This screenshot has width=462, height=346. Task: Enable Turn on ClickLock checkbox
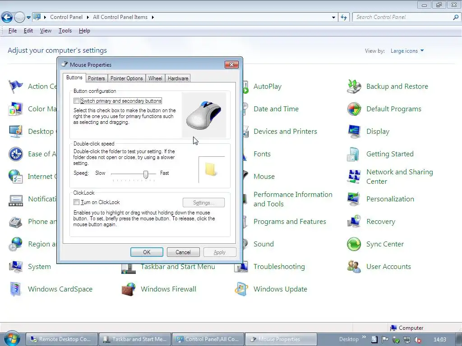pyautogui.click(x=77, y=202)
